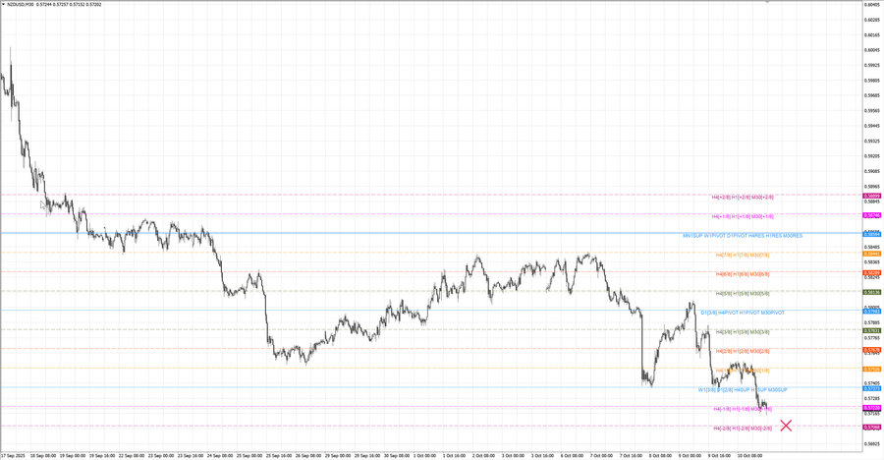Click the 17 Sep 2025 date on time axis
Screen dimensions: 884x460
14,455
